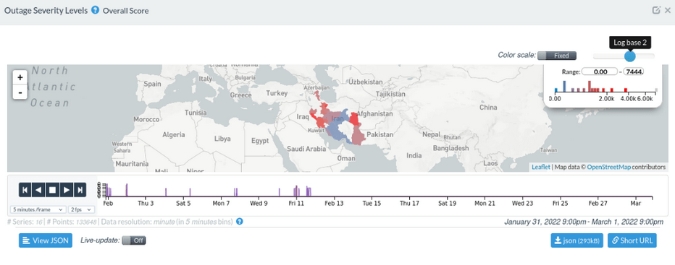Click the blue bar in the histogram legend
This screenshot has width=675, height=265.
(564, 86)
